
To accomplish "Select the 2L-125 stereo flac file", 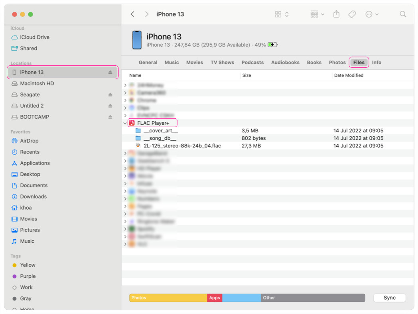I will (182, 146).
